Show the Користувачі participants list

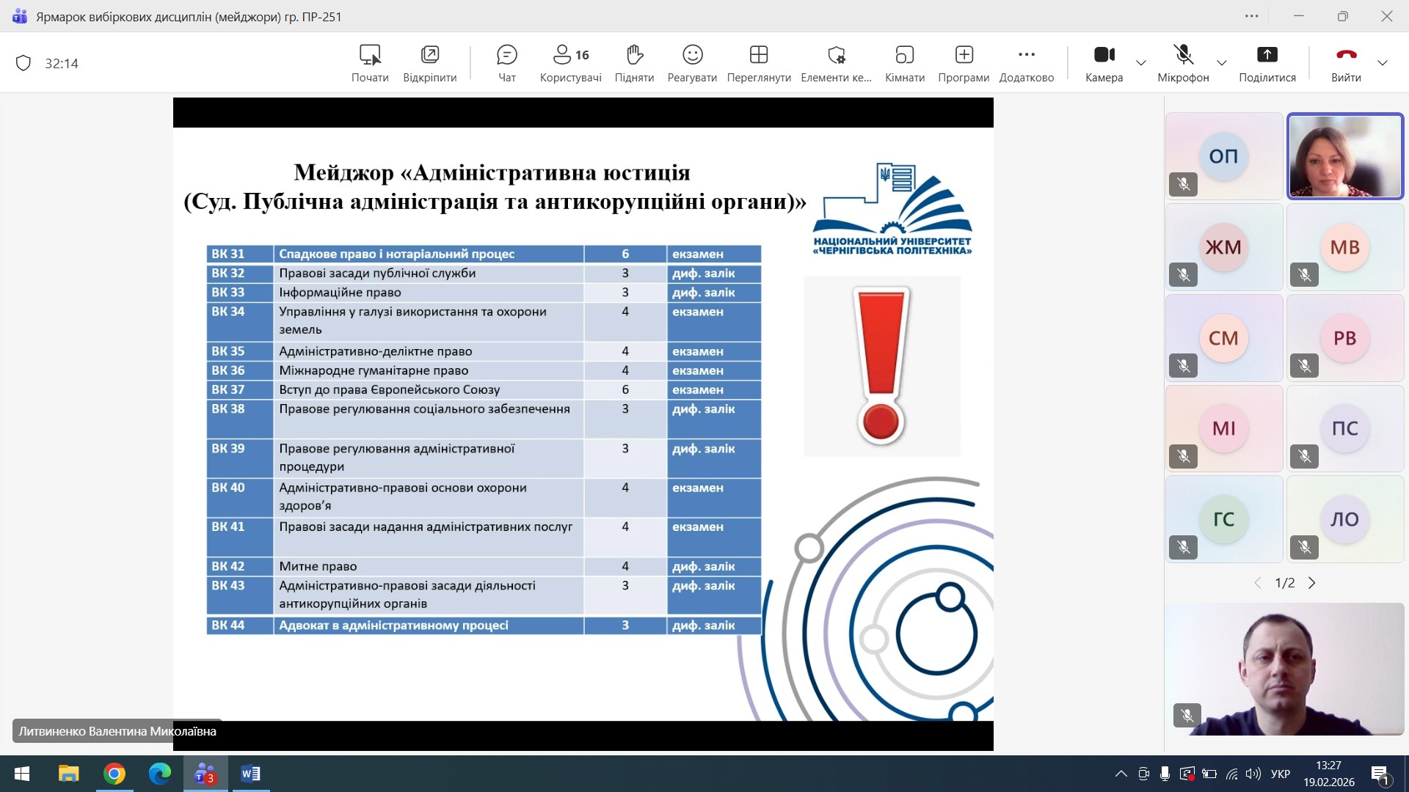pyautogui.click(x=570, y=62)
